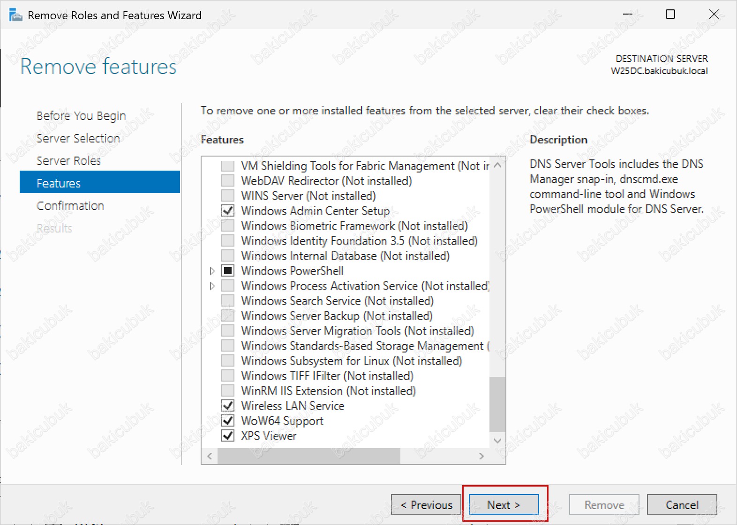
Task: Open the Confirmation step in sidebar
Action: click(x=70, y=206)
